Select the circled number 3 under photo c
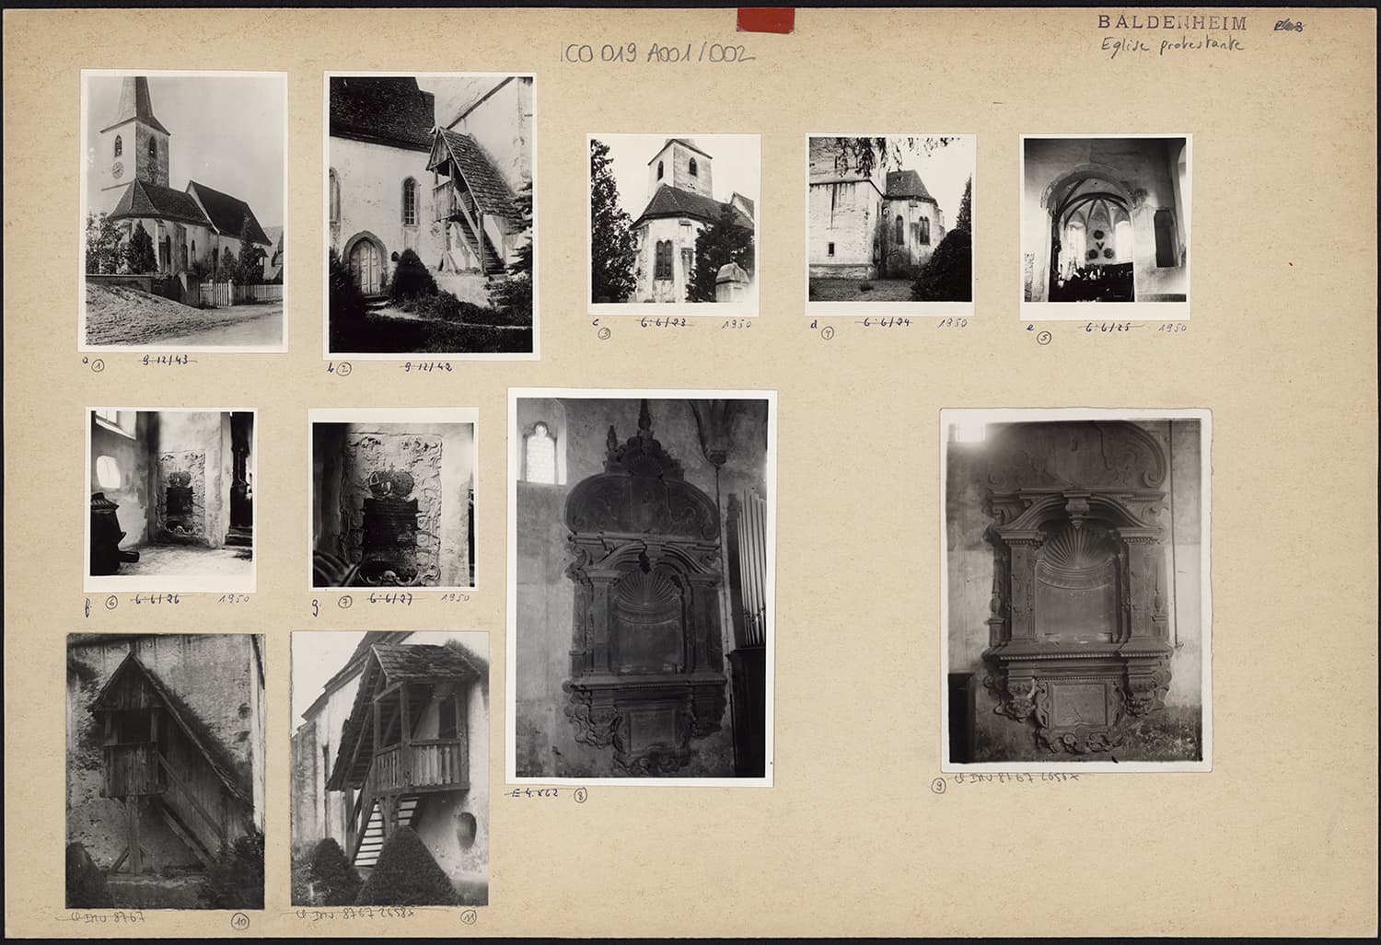Screen dimensions: 1381x945 (x=604, y=334)
